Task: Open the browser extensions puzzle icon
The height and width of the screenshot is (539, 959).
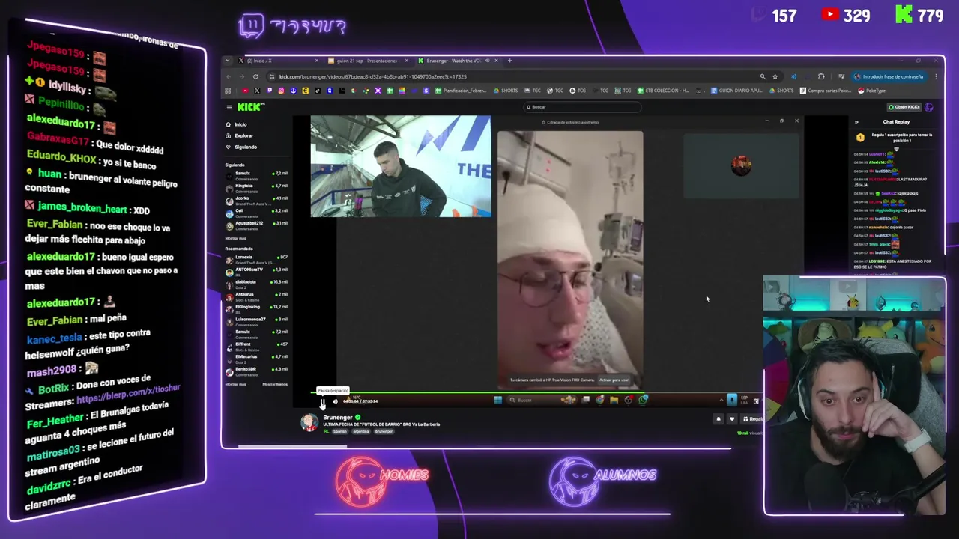Action: pyautogui.click(x=821, y=76)
